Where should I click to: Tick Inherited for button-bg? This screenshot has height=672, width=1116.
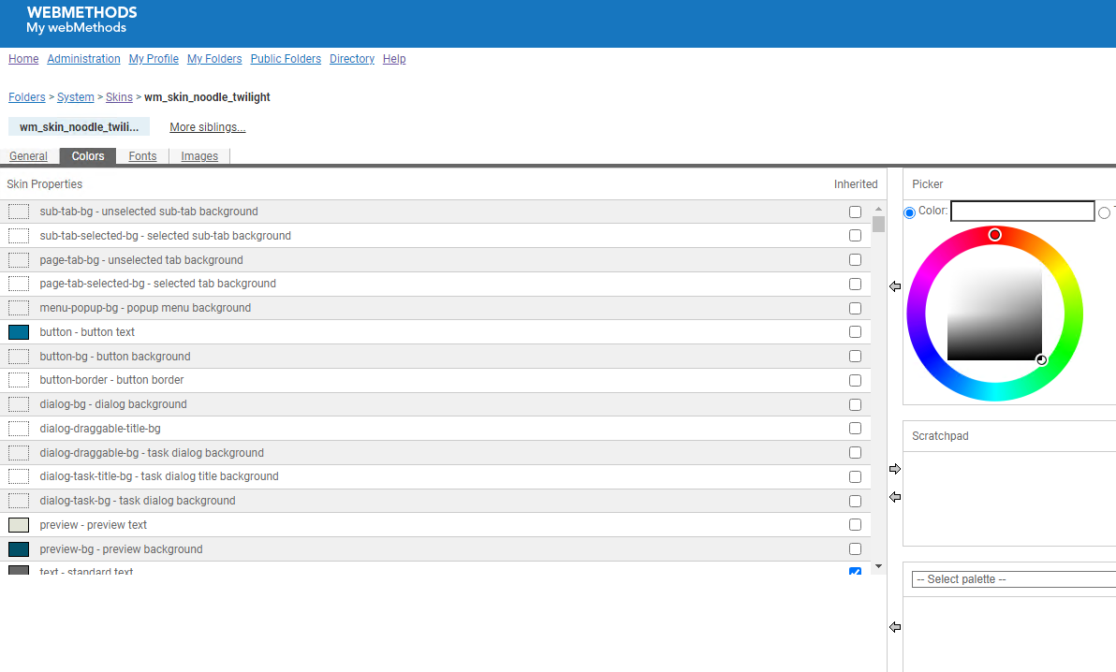[x=855, y=356]
